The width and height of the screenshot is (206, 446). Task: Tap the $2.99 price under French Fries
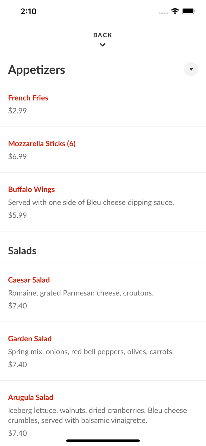[x=17, y=111]
